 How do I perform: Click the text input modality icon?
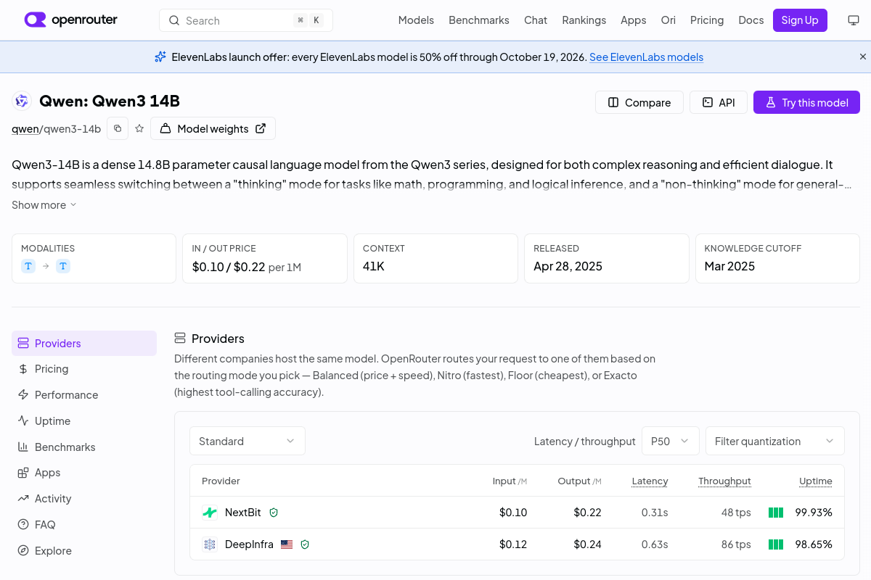click(28, 266)
